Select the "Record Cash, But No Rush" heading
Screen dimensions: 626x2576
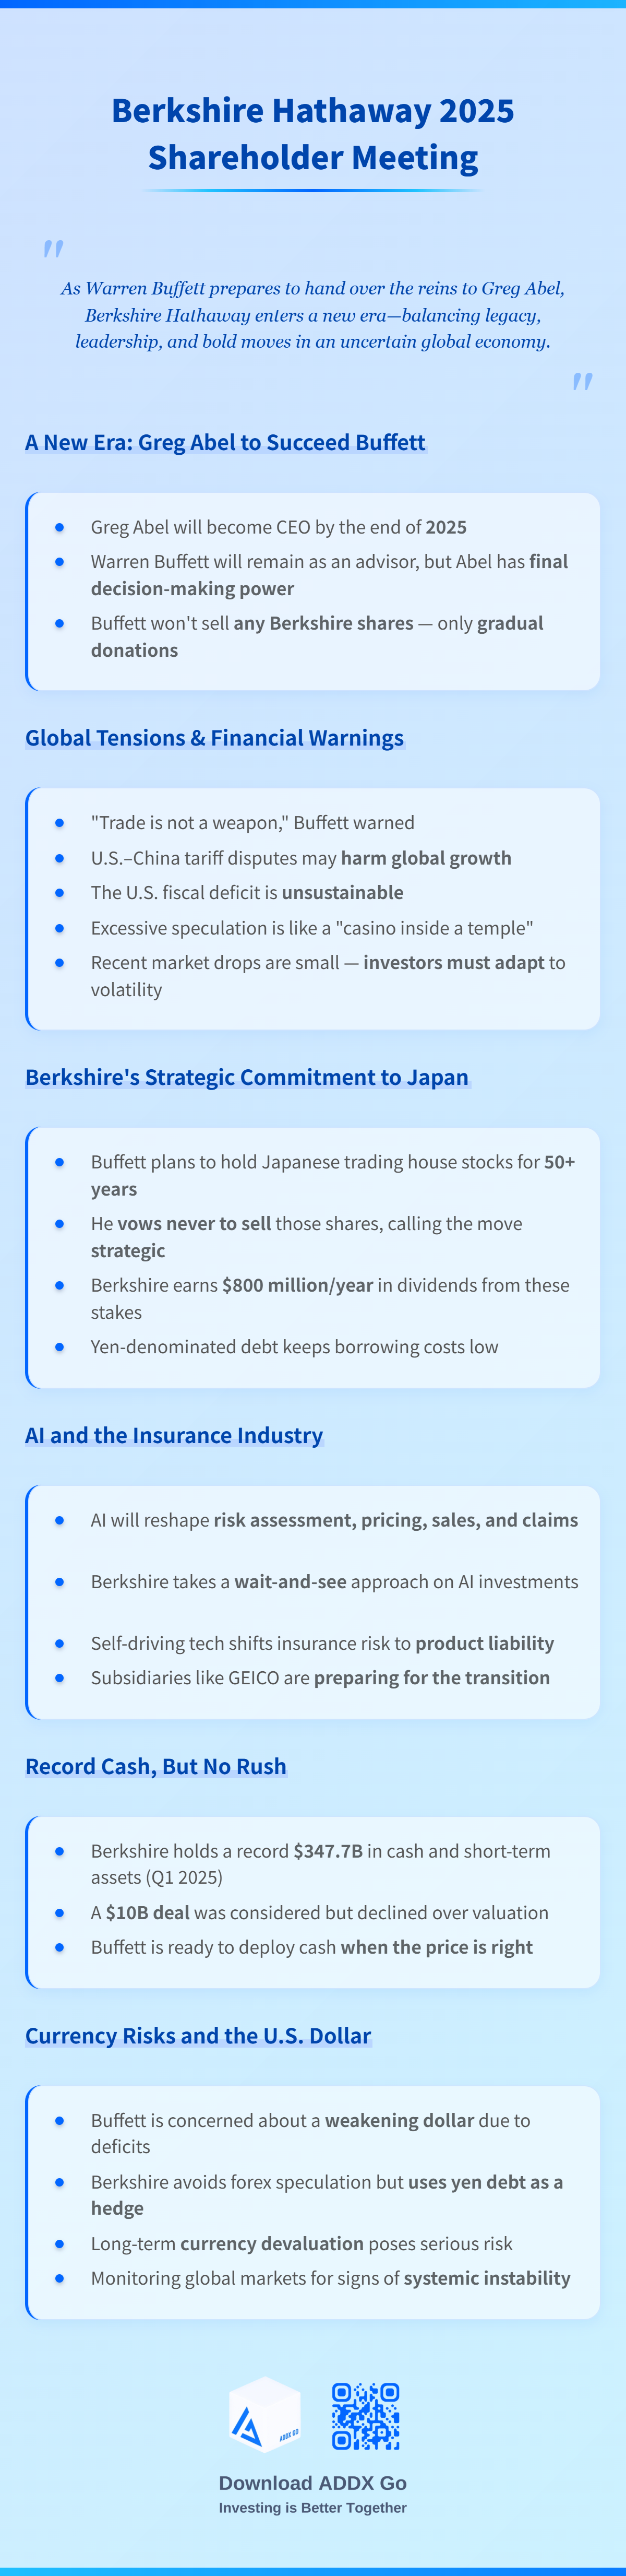156,1766
